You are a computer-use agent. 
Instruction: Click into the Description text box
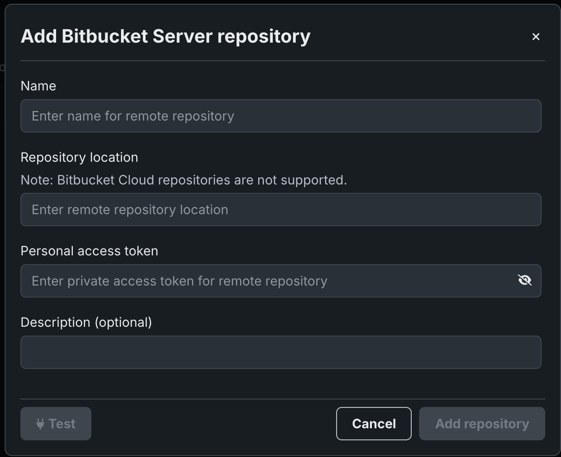(280, 352)
